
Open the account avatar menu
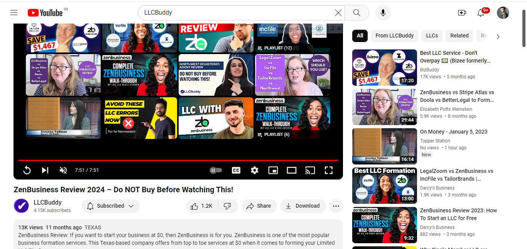[x=503, y=13]
